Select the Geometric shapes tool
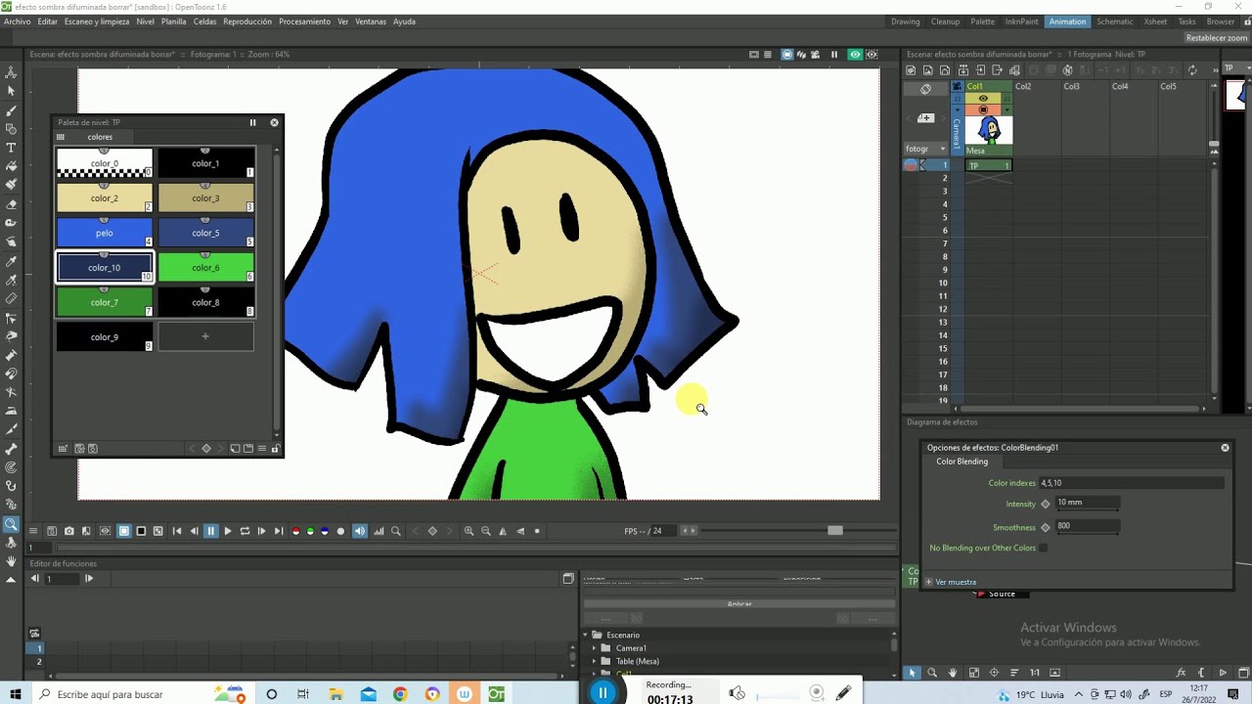Screen dimensions: 1252x704 tap(11, 129)
